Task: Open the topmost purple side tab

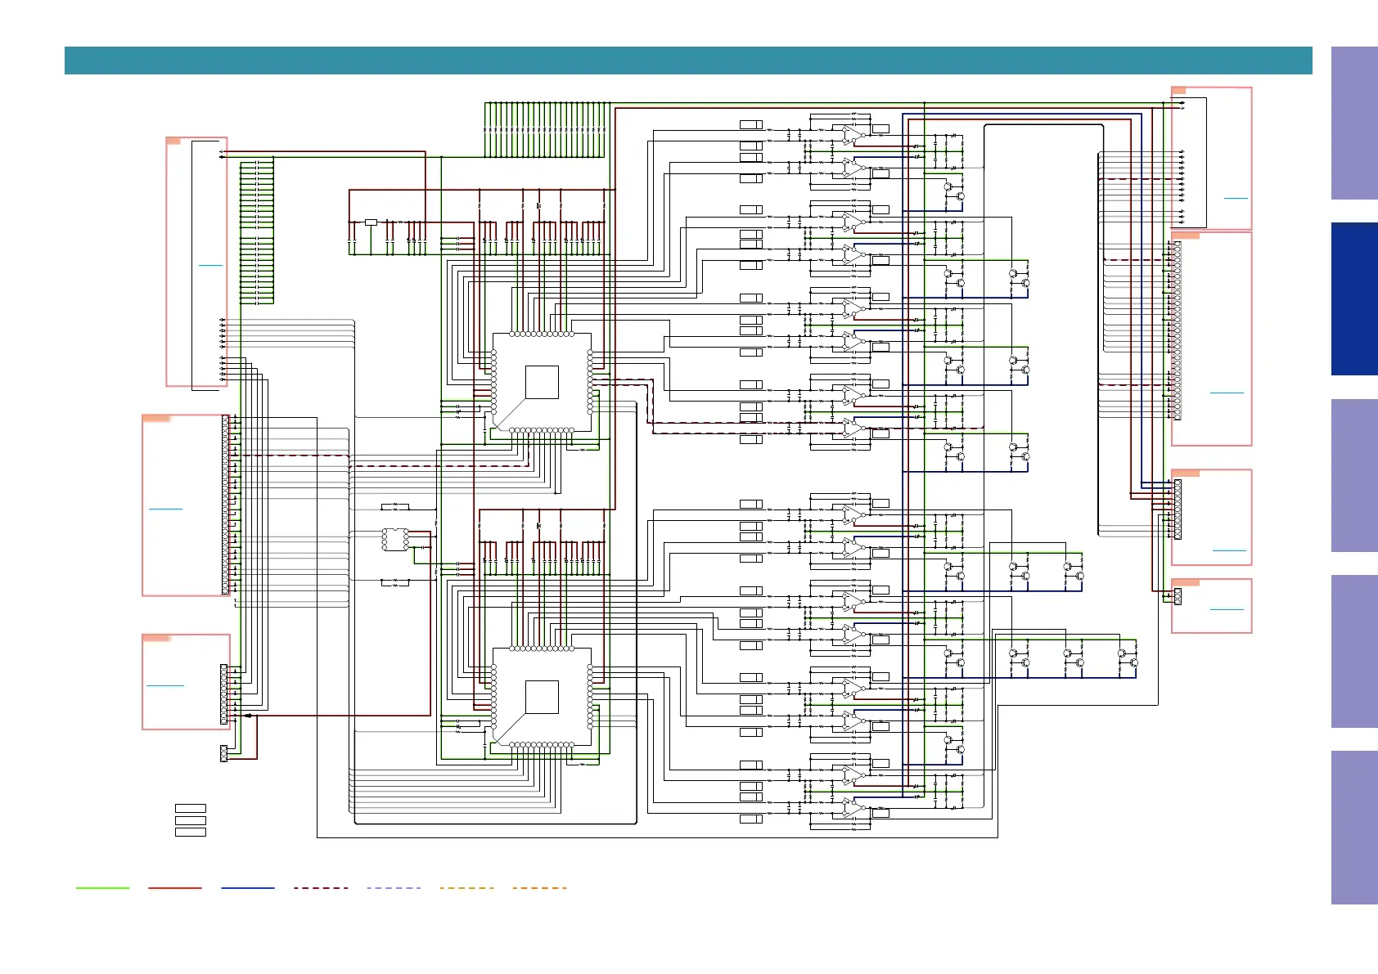Action: (1354, 123)
